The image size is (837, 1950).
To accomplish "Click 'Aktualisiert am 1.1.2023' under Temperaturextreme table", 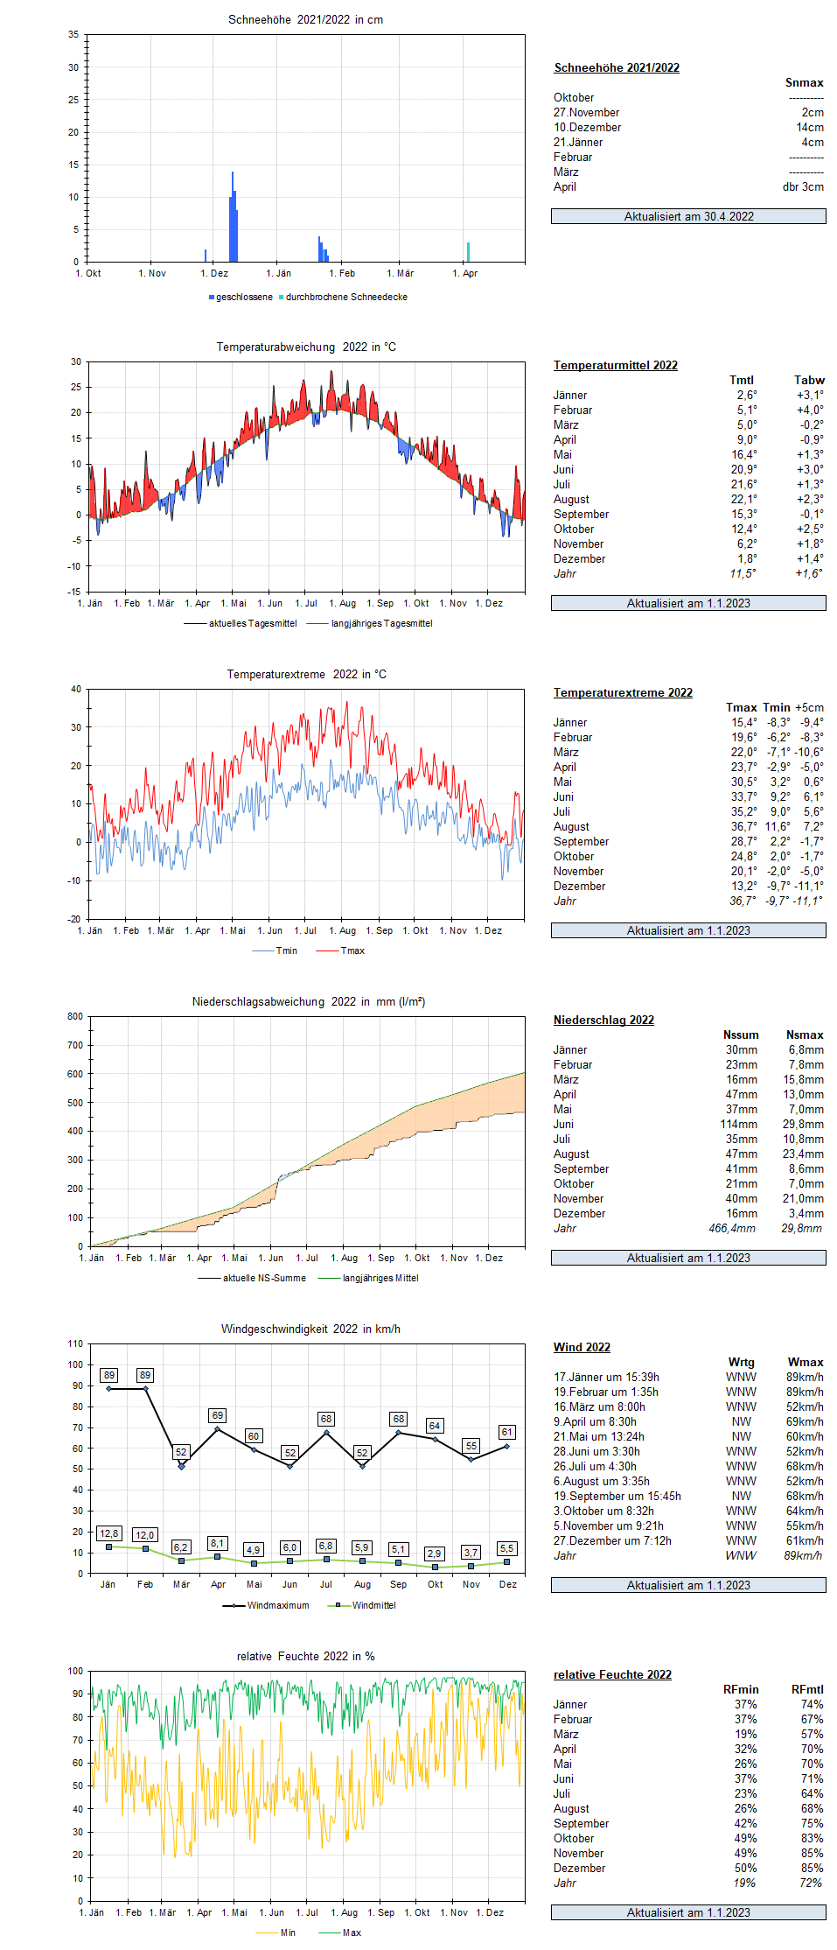I will [x=688, y=930].
